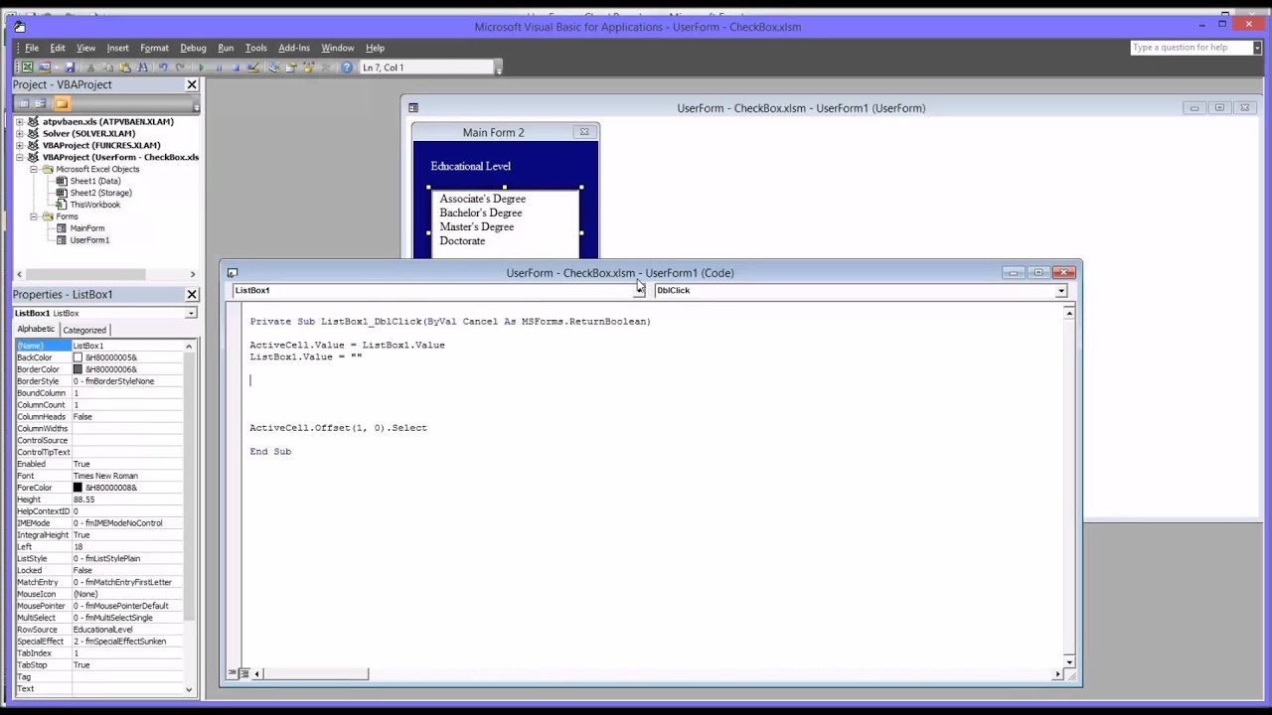
Task: Save the project with the floppy icon
Action: (x=69, y=68)
